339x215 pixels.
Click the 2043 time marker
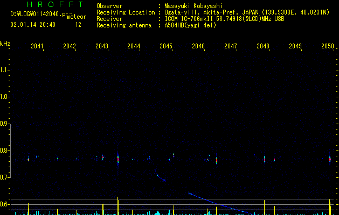click(x=102, y=46)
